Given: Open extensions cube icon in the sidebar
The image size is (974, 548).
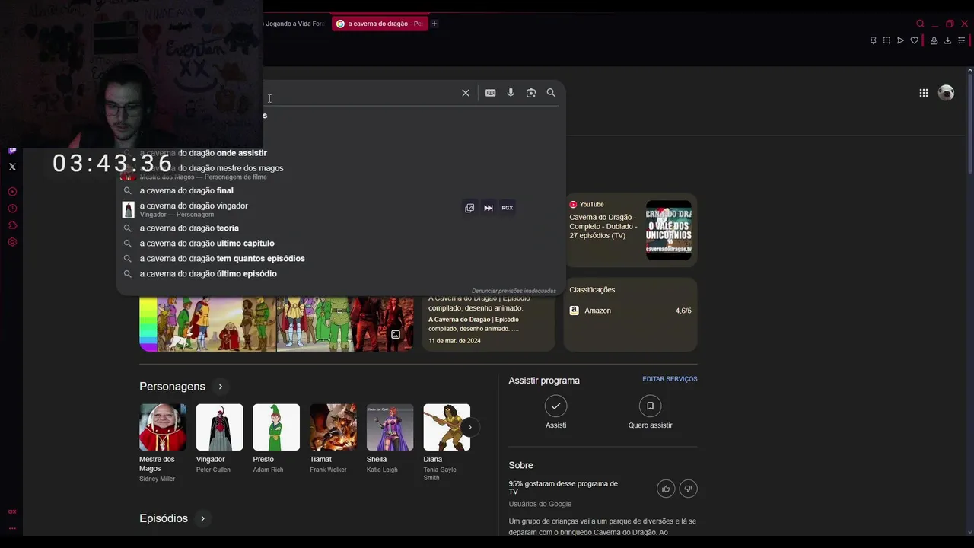Looking at the screenshot, I should pyautogui.click(x=12, y=225).
